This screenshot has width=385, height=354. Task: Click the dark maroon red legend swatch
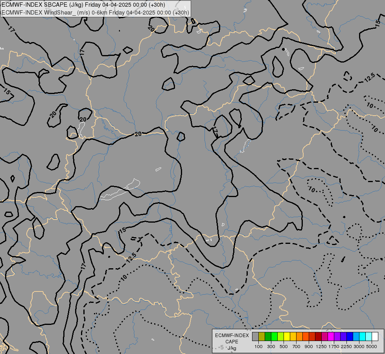pyautogui.click(x=318, y=337)
